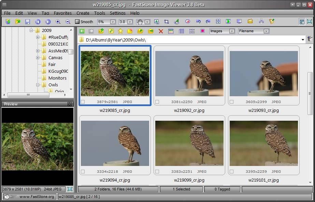This screenshot has height=202, width=315.
Task: Add to favorites with the star icon
Action: [120, 31]
